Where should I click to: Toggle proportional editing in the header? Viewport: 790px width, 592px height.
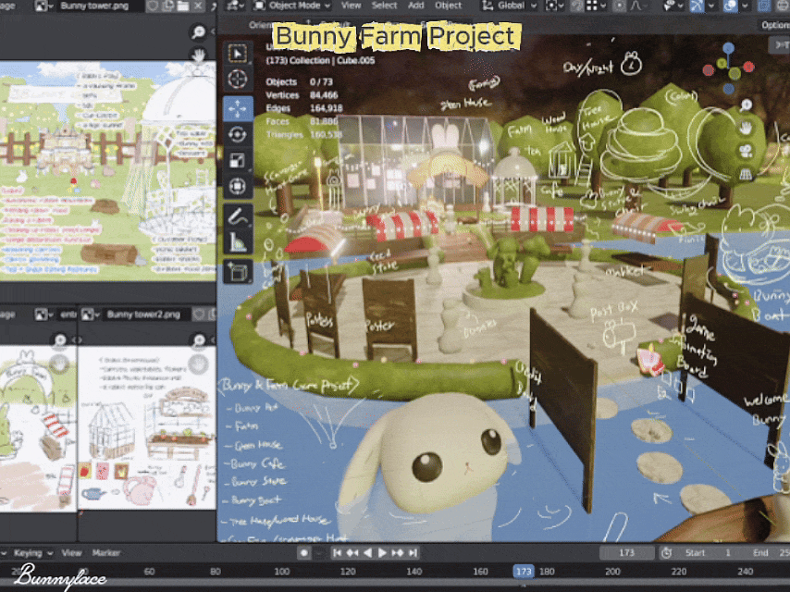(618, 6)
